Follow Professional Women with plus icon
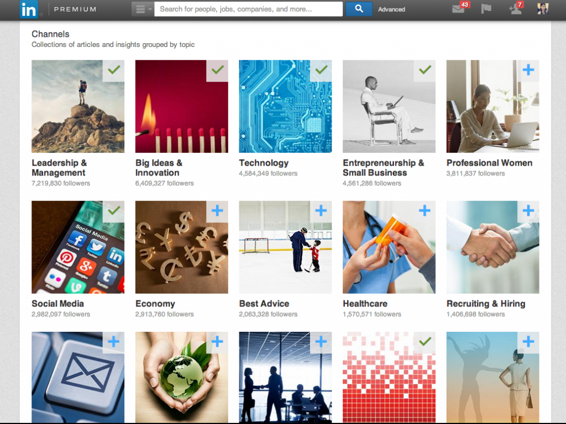This screenshot has height=424, width=566. pos(528,70)
